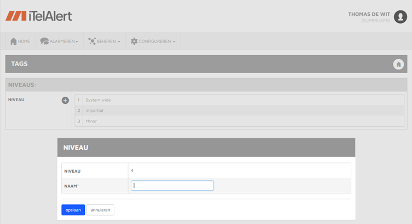
Task: Focus the NAAM input field
Action: click(x=172, y=185)
